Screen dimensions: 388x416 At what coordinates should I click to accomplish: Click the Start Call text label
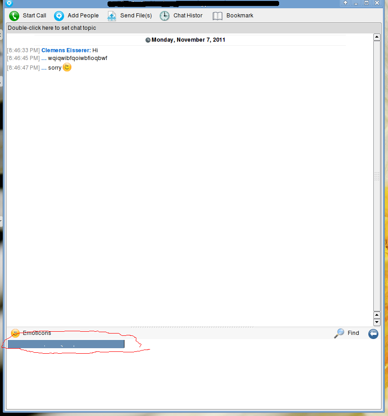(34, 16)
